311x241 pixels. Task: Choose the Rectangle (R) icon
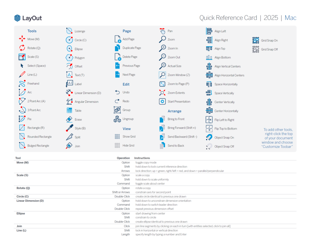tap(22, 128)
